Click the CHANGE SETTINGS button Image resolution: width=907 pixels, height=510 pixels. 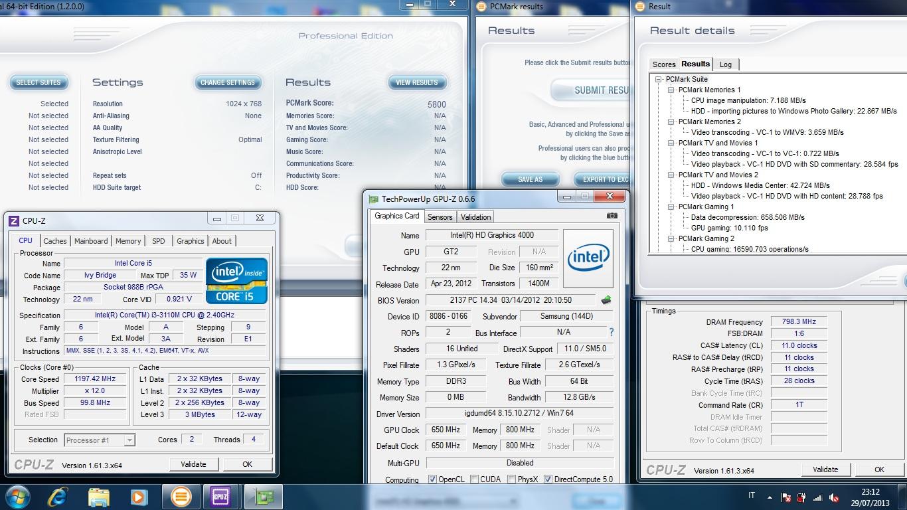(228, 82)
